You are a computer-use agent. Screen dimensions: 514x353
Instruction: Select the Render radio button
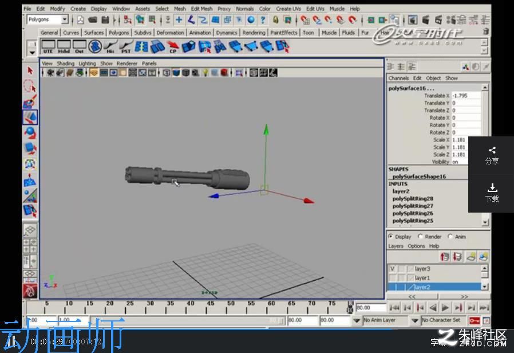click(x=420, y=236)
